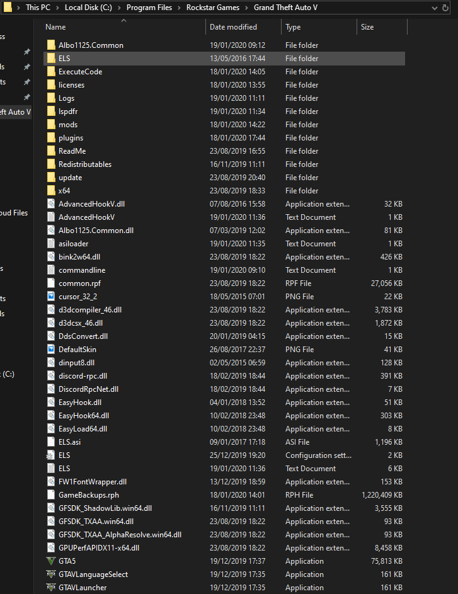Click the plugins folder icon
The image size is (458, 594).
tap(51, 138)
